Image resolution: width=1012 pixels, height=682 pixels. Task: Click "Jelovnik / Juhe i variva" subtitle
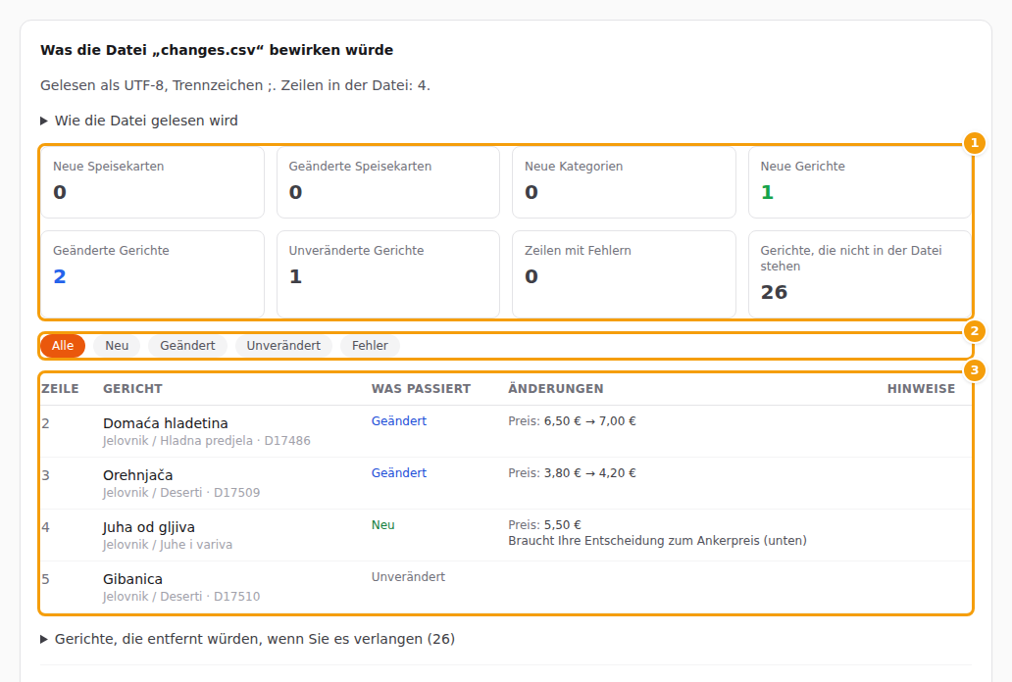[x=168, y=545]
